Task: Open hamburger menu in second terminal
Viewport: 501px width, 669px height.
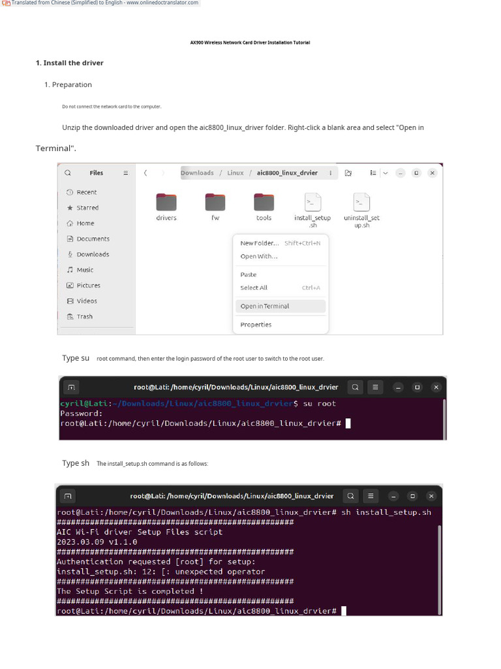Action: coord(371,497)
